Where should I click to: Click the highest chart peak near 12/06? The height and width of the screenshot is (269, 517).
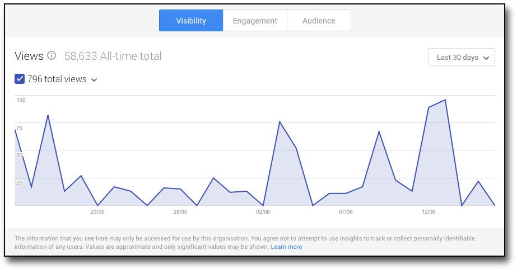point(445,100)
